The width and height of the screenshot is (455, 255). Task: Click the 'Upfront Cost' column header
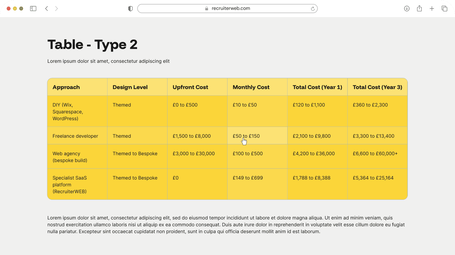pos(197,87)
